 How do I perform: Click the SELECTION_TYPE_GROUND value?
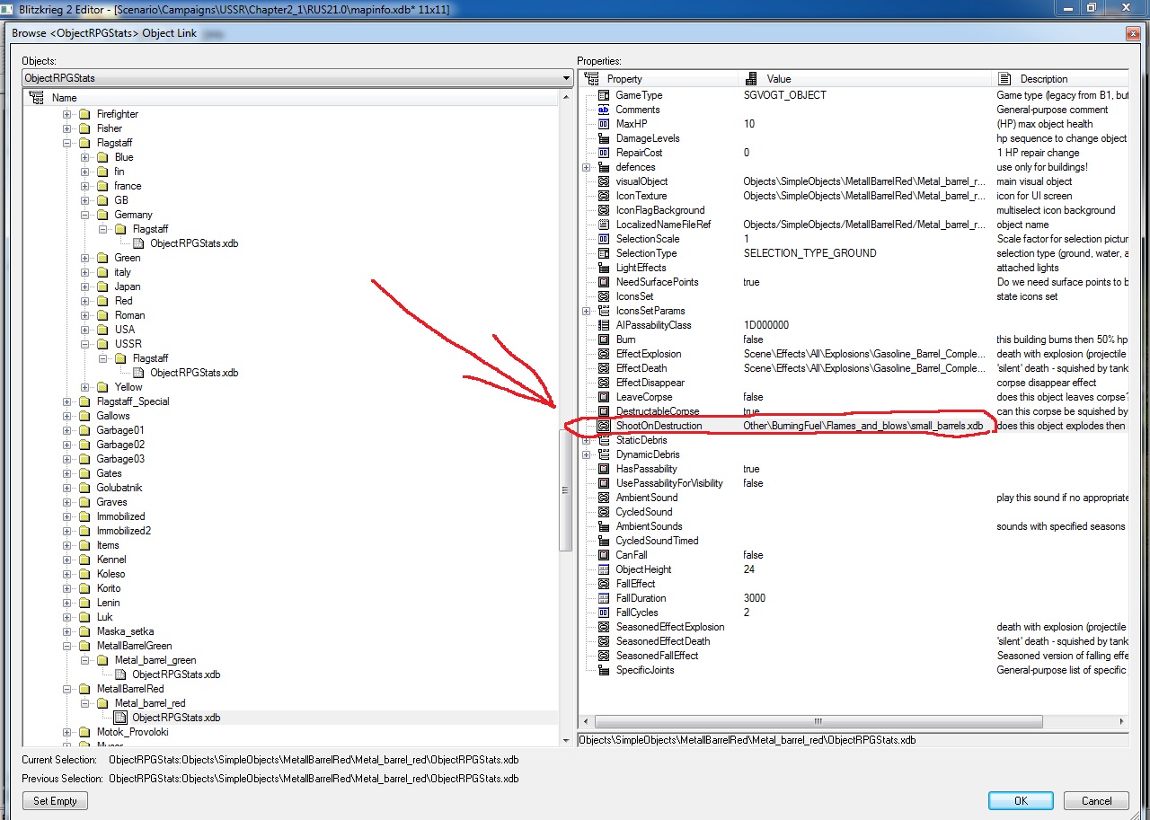pyautogui.click(x=809, y=253)
